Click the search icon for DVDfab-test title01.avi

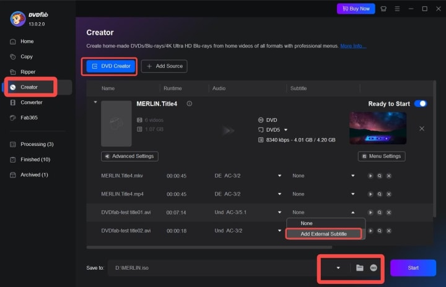(380, 212)
